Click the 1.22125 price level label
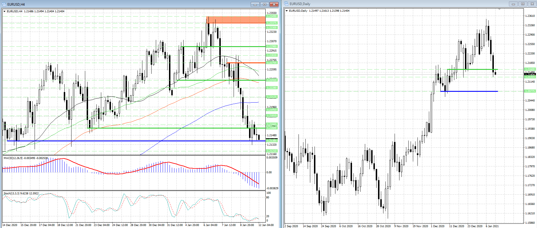The height and width of the screenshot is (228, 537). tap(271, 97)
